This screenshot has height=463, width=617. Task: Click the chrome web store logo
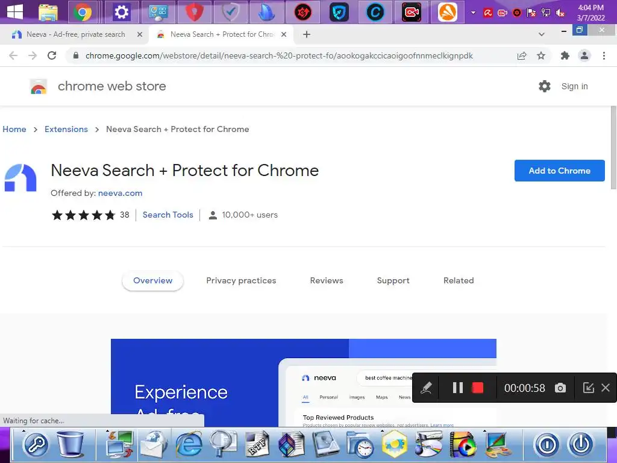[x=39, y=87]
